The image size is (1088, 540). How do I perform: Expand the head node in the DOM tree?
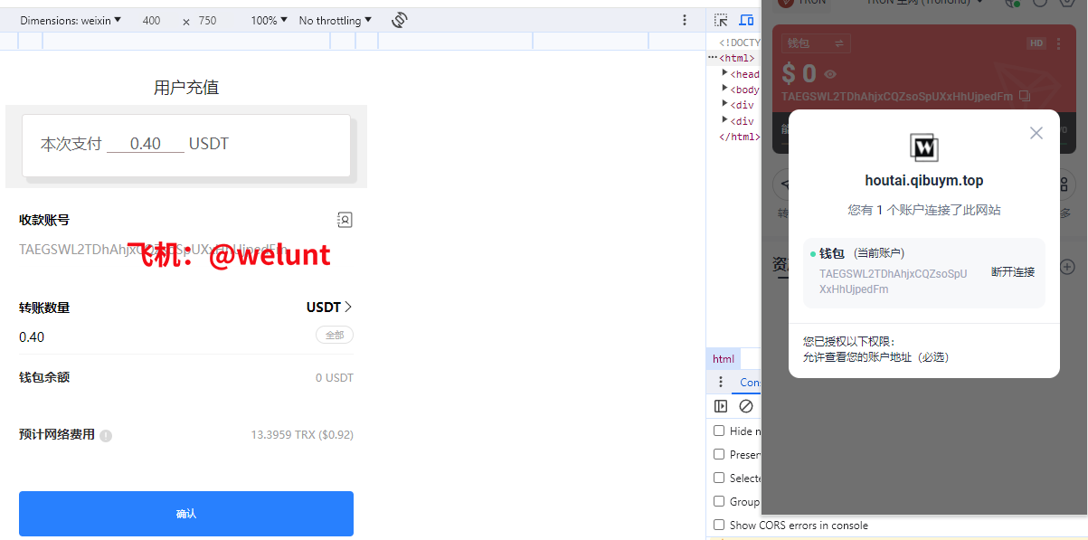coord(725,73)
